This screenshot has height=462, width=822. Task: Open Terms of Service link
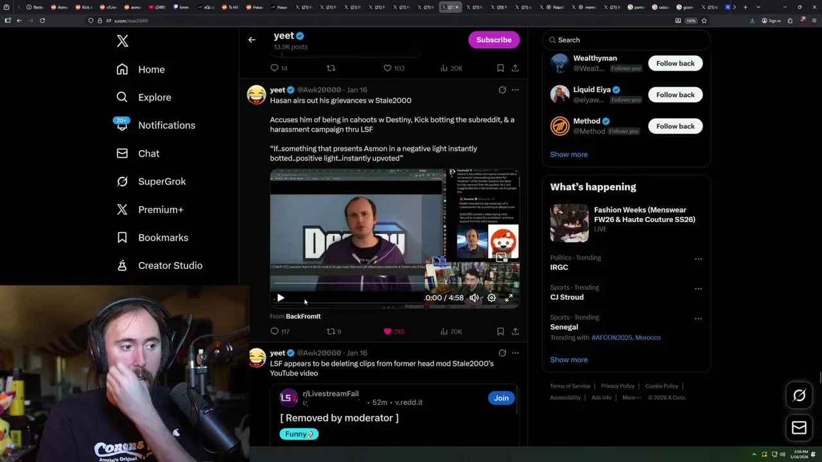pyautogui.click(x=570, y=386)
